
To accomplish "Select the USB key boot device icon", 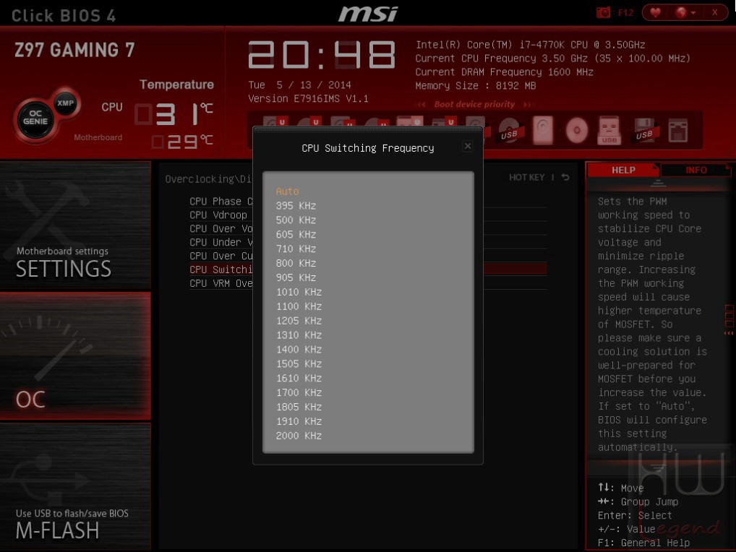I will [x=609, y=130].
